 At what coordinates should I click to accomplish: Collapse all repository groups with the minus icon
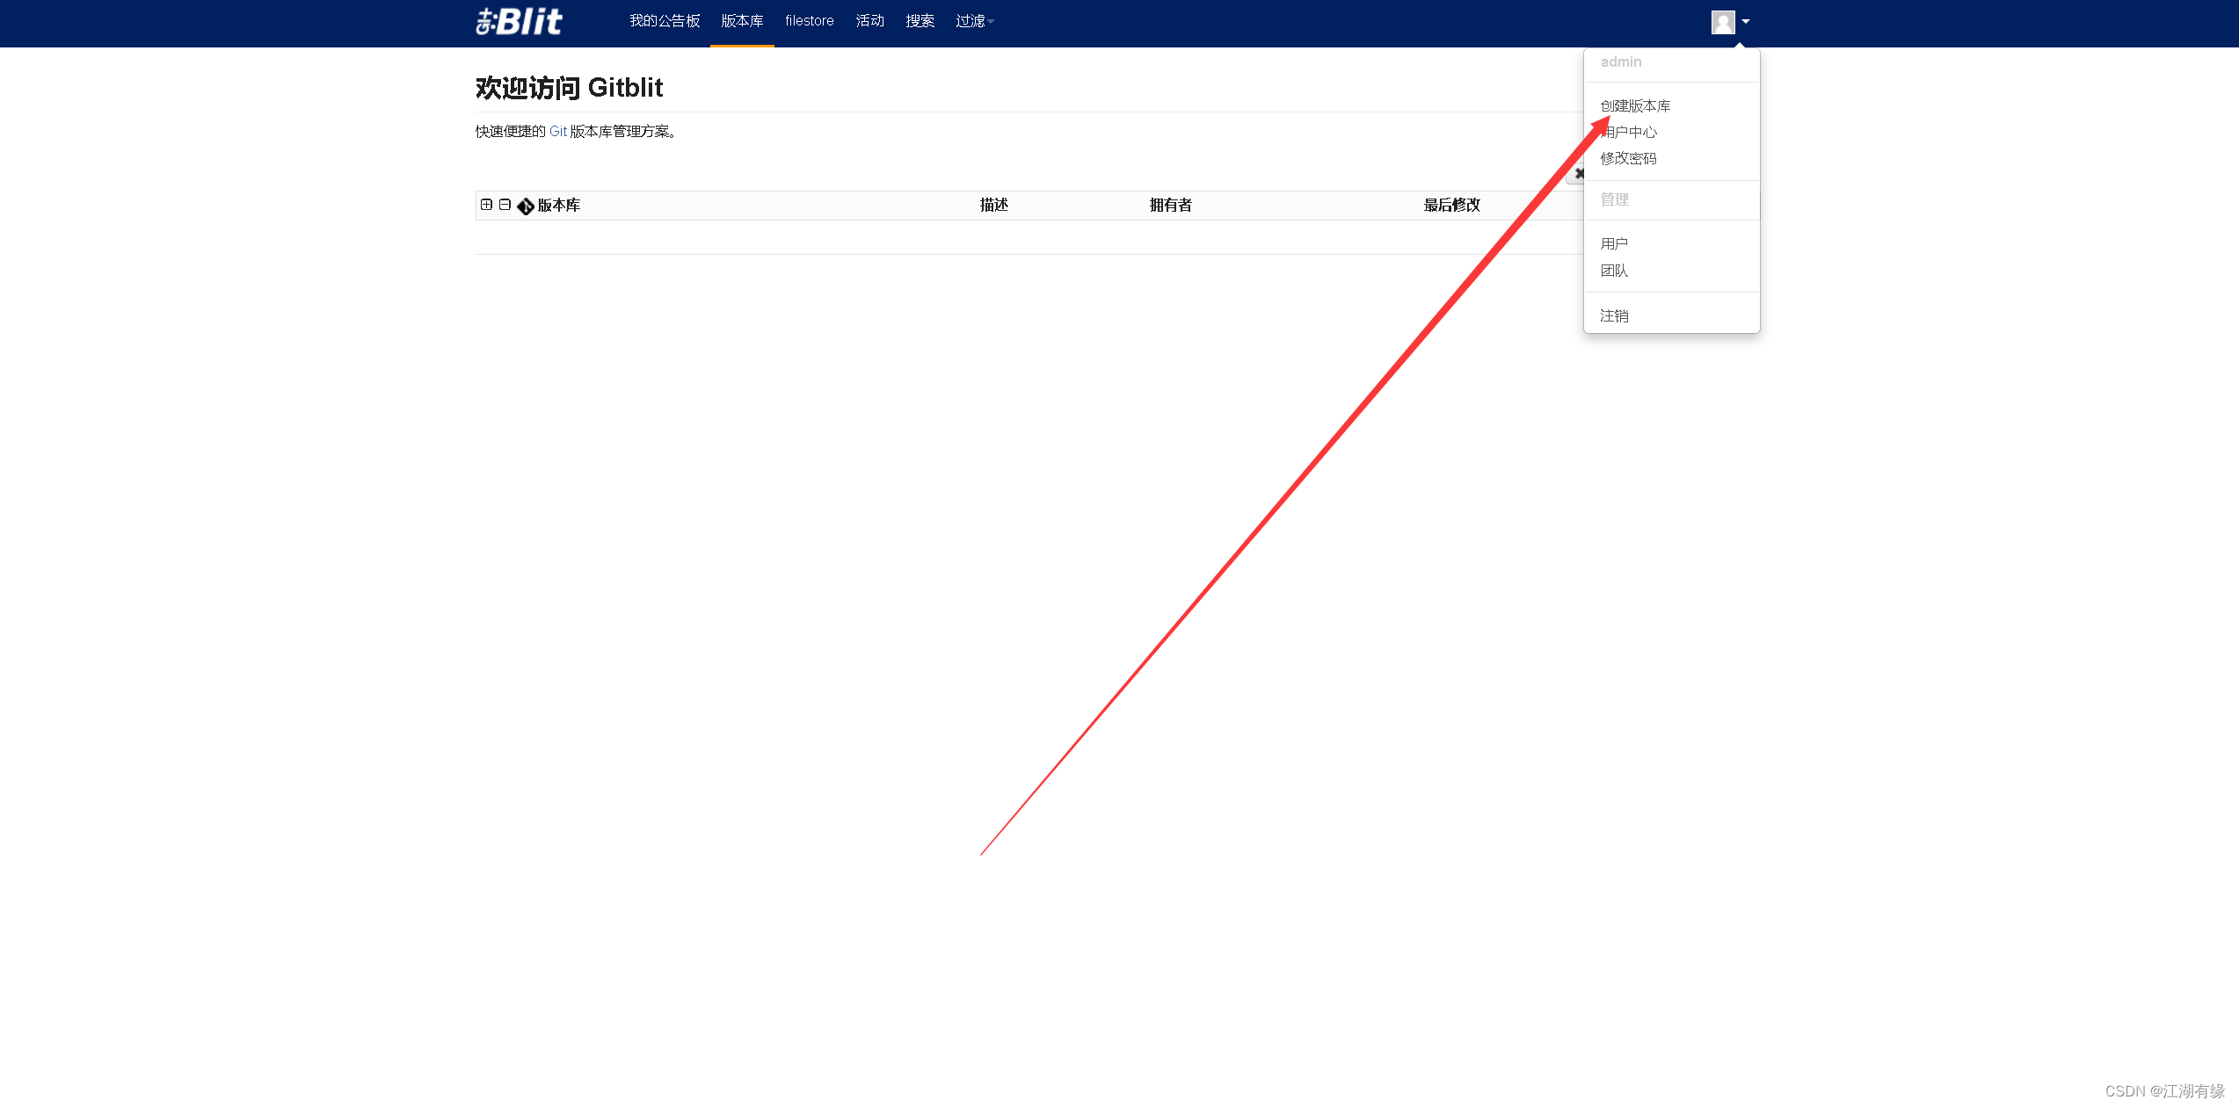coord(505,205)
